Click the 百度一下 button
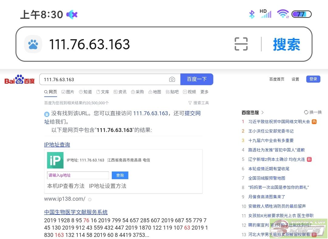Screen dimensions: 328x239 196,79
